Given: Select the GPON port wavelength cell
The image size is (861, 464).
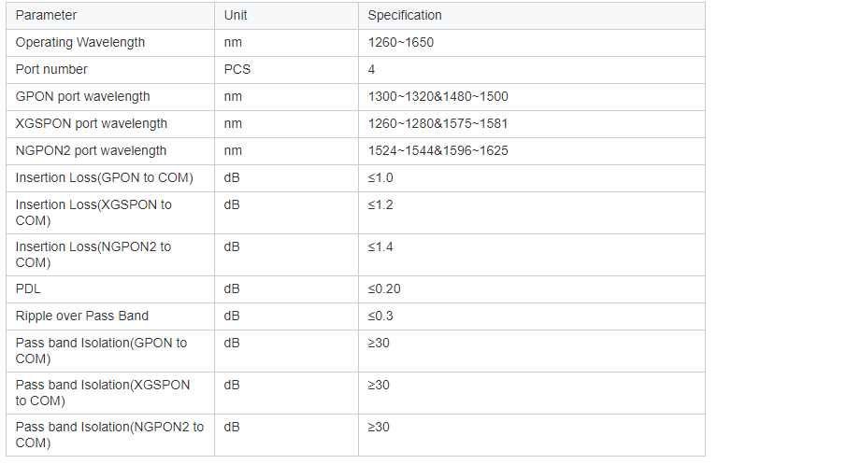Looking at the screenshot, I should click(82, 96).
